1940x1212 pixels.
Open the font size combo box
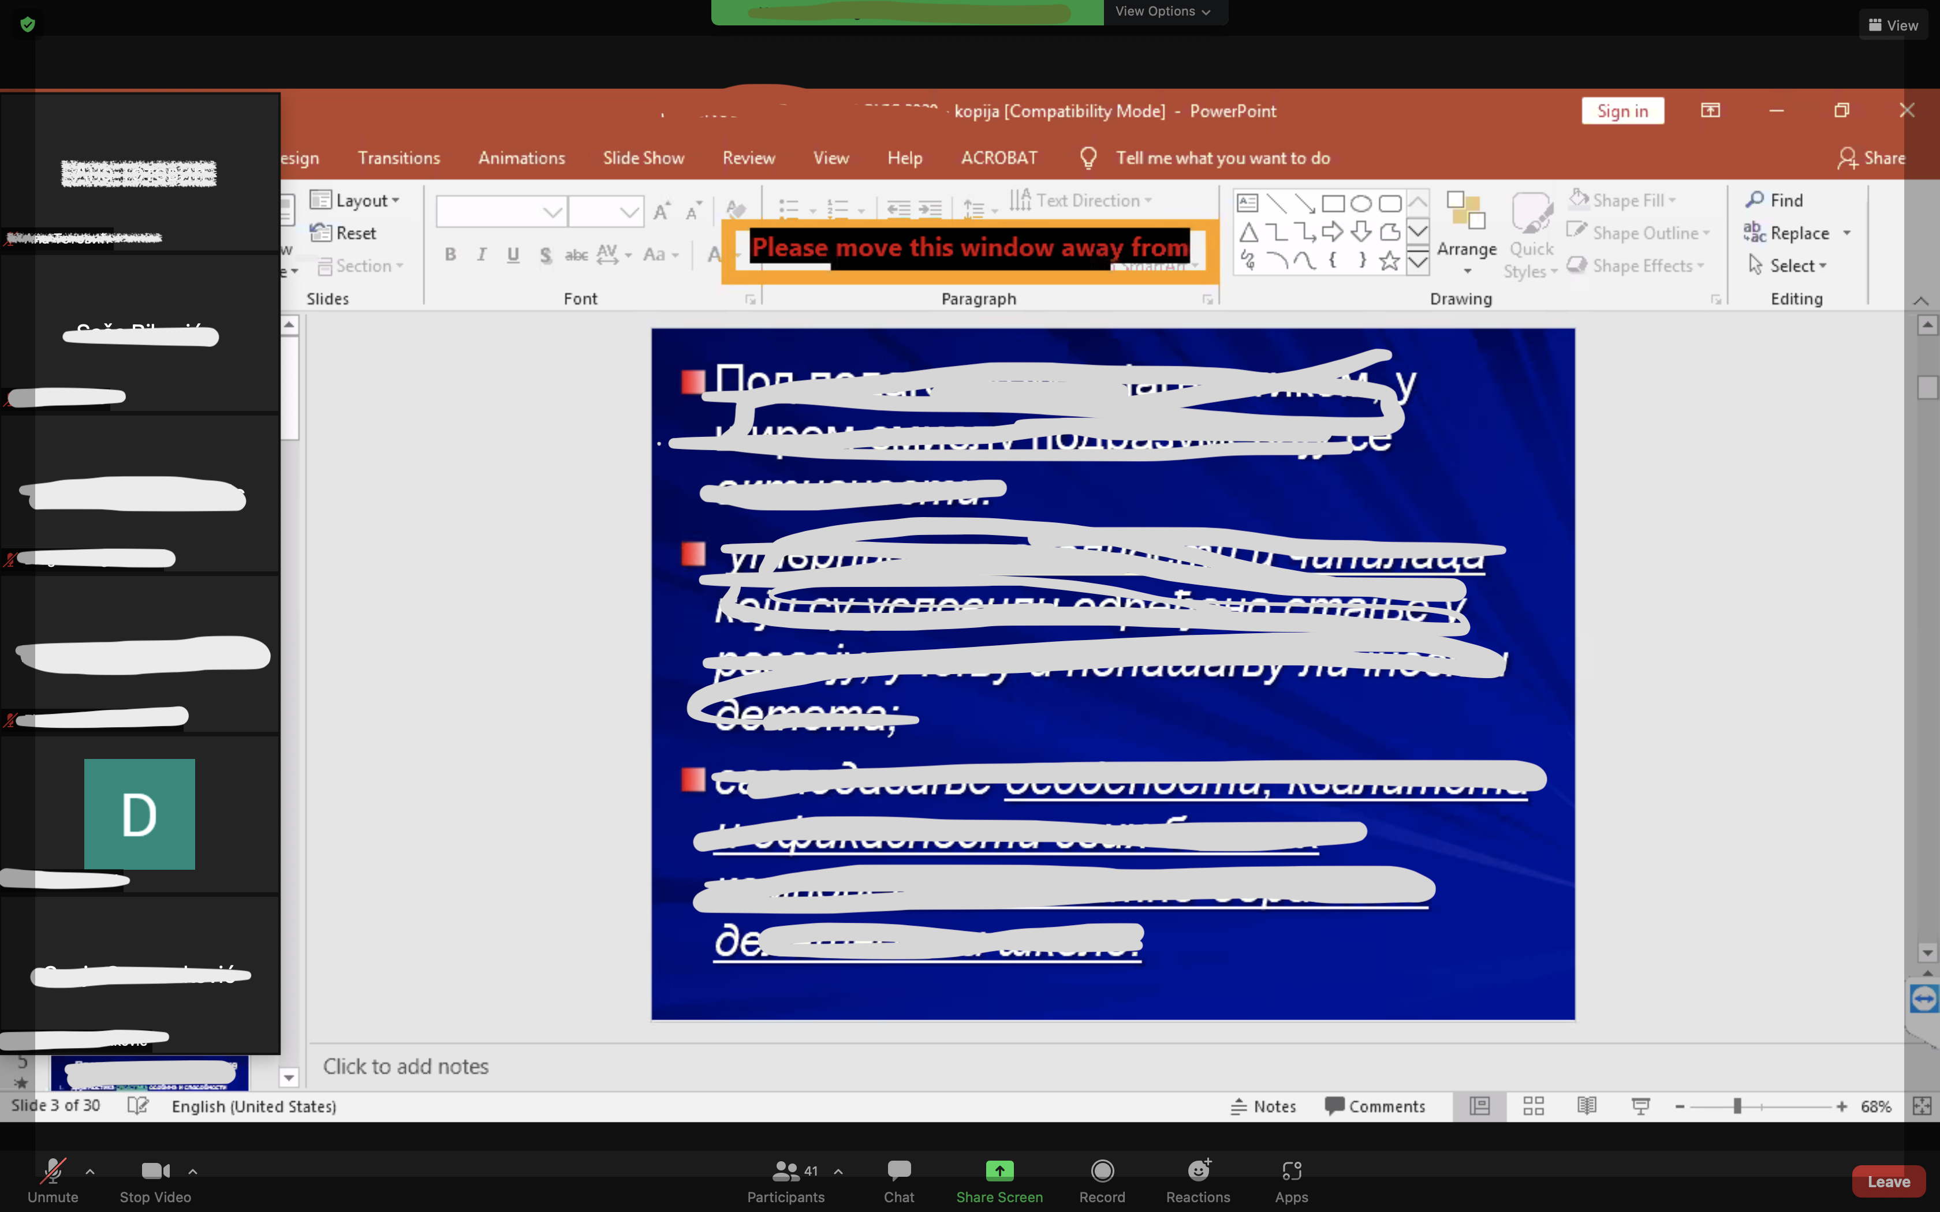click(606, 212)
